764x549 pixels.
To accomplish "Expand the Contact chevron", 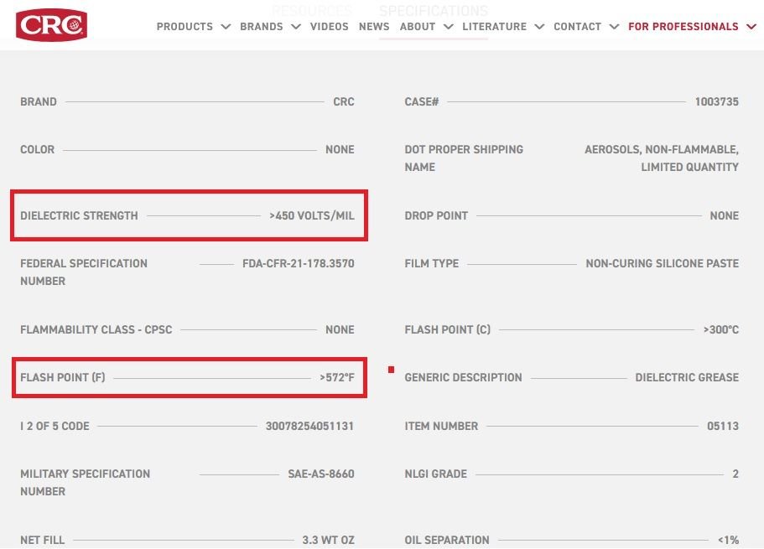I will point(615,27).
